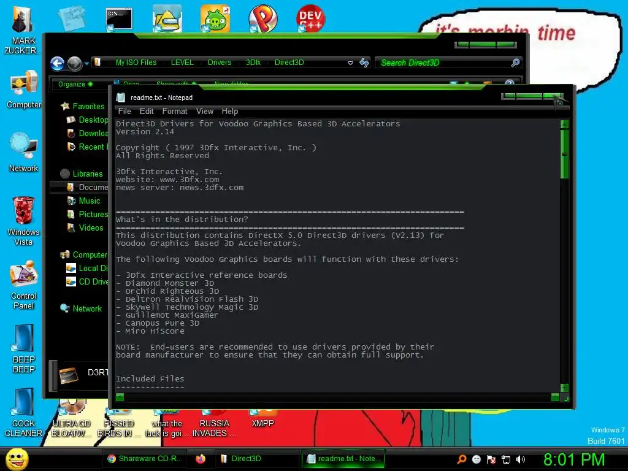Image resolution: width=628 pixels, height=471 pixels.
Task: Click the Explorer forward arrow button
Action: 74,63
